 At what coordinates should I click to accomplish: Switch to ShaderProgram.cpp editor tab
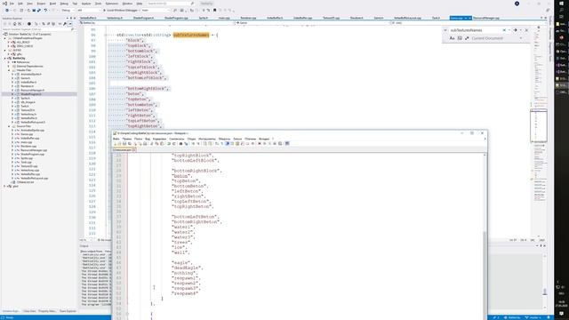click(x=176, y=18)
